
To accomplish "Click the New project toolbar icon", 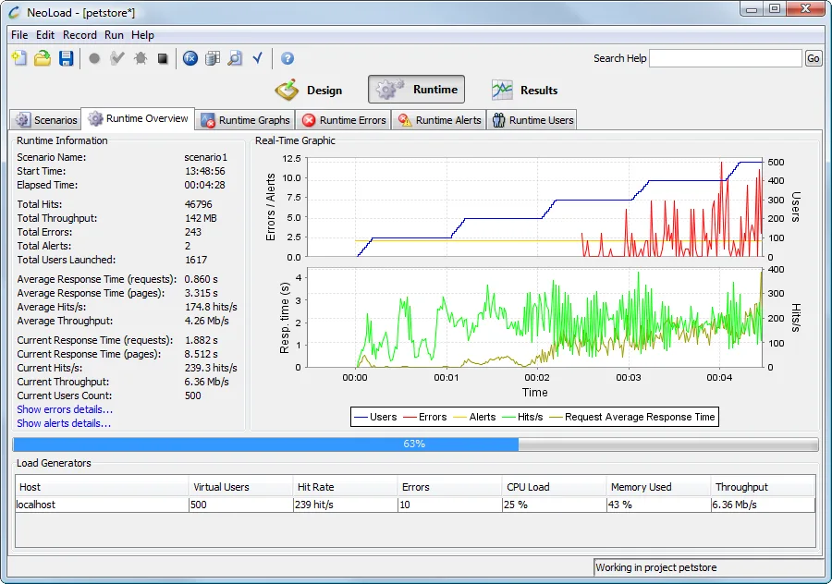I will click(19, 58).
